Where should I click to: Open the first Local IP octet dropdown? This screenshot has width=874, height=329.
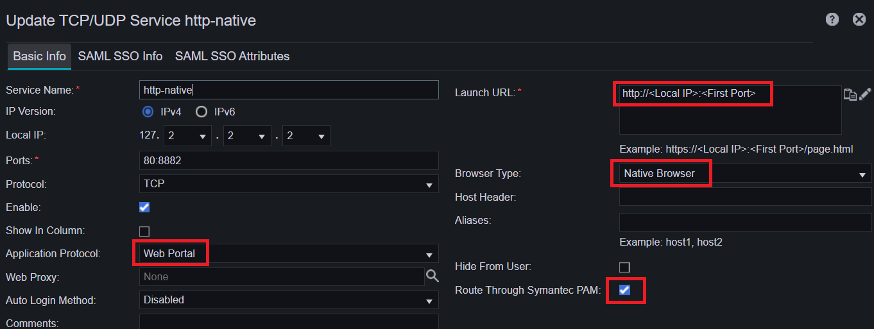[187, 136]
